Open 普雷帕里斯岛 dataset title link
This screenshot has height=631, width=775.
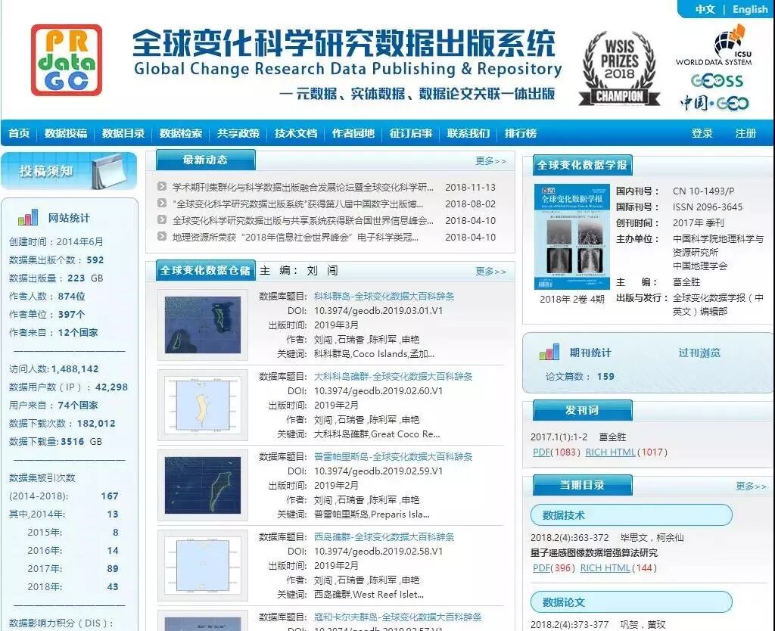tap(393, 456)
